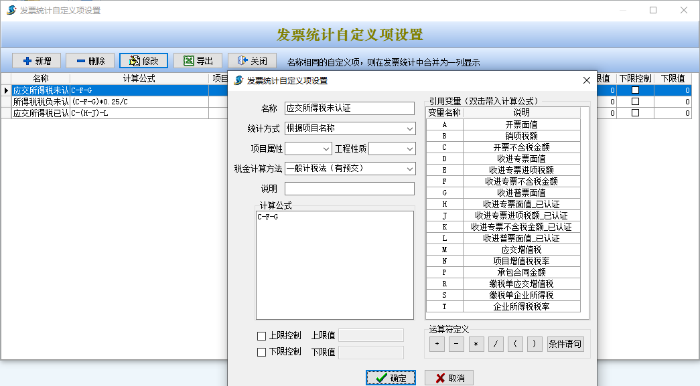Click the 确定 confirm button

[x=391, y=378]
